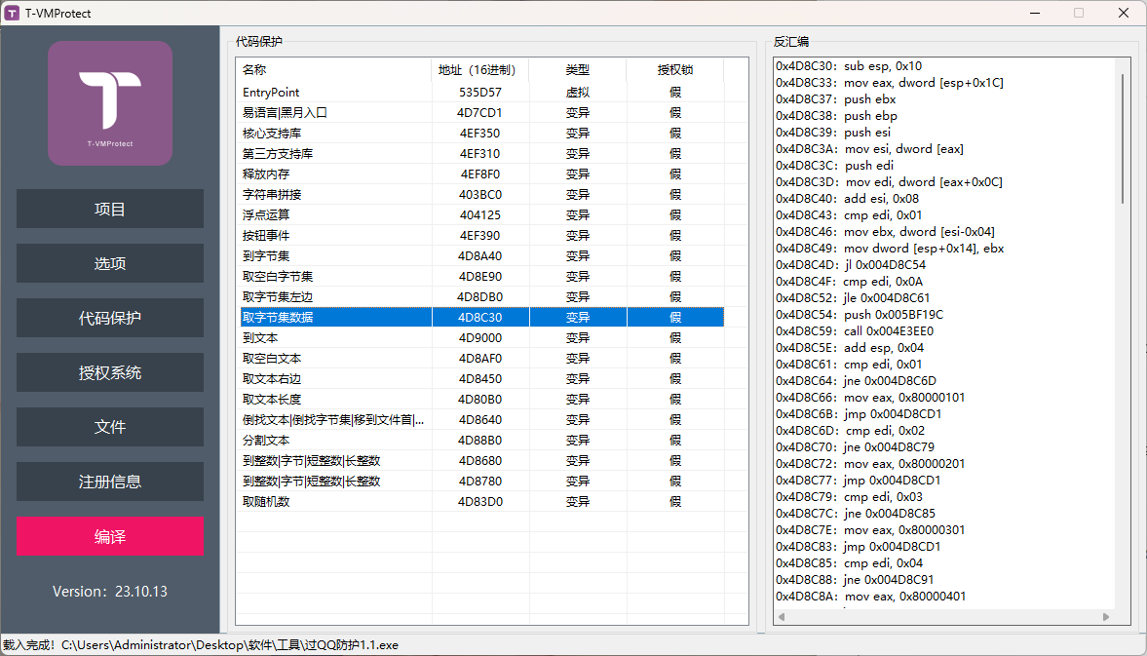The image size is (1147, 656).
Task: Open the 代码保护 page
Action: (110, 319)
